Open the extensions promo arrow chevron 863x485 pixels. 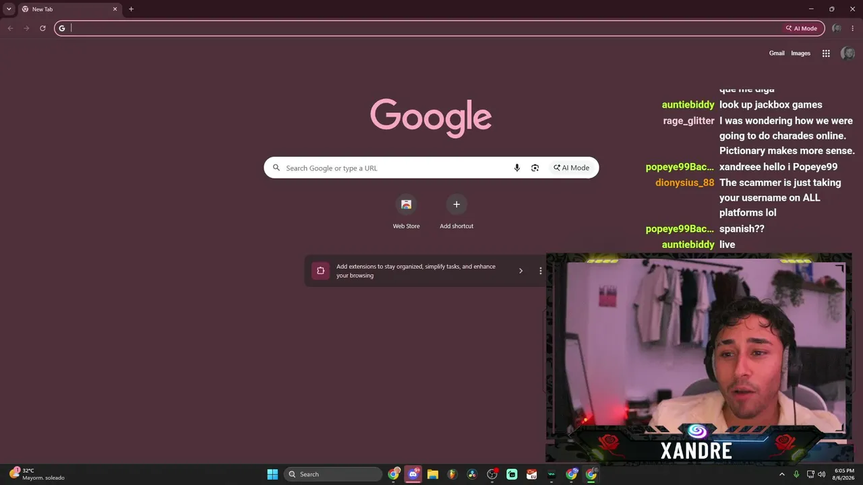point(520,271)
